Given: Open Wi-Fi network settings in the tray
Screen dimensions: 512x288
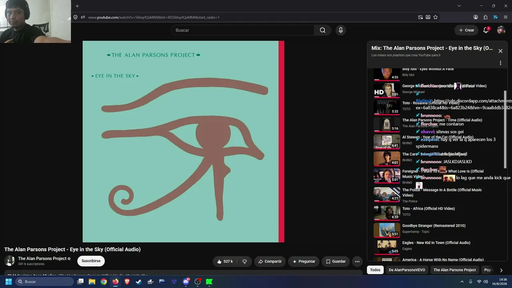Looking at the screenshot, I should click(479, 282).
